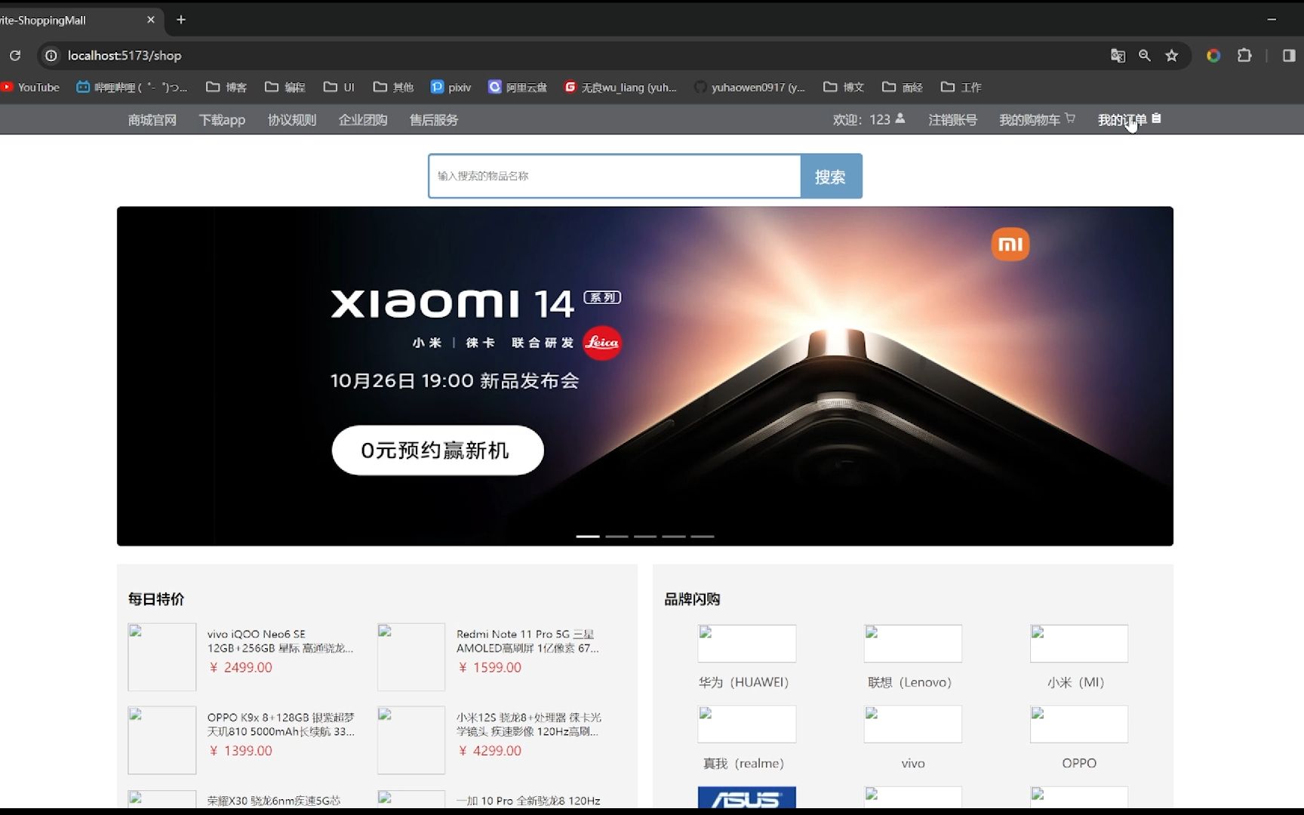Open the 博客 bookmark folder
Viewport: 1304px width, 815px height.
[226, 87]
